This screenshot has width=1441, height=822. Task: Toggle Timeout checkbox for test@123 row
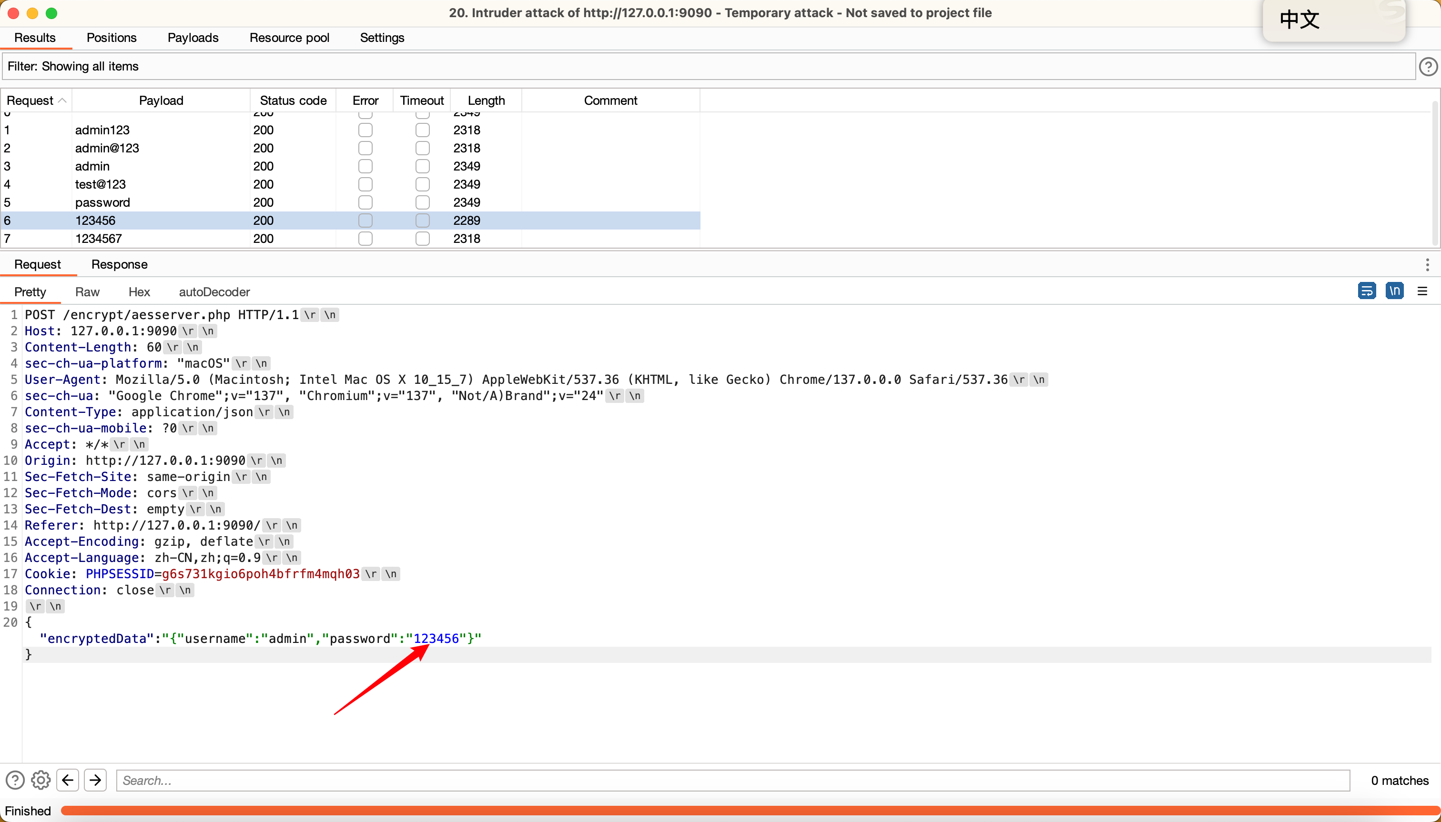coord(423,185)
